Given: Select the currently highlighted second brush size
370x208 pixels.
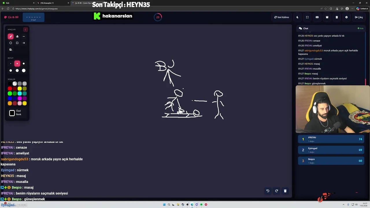Looking at the screenshot, I should coord(17,64).
